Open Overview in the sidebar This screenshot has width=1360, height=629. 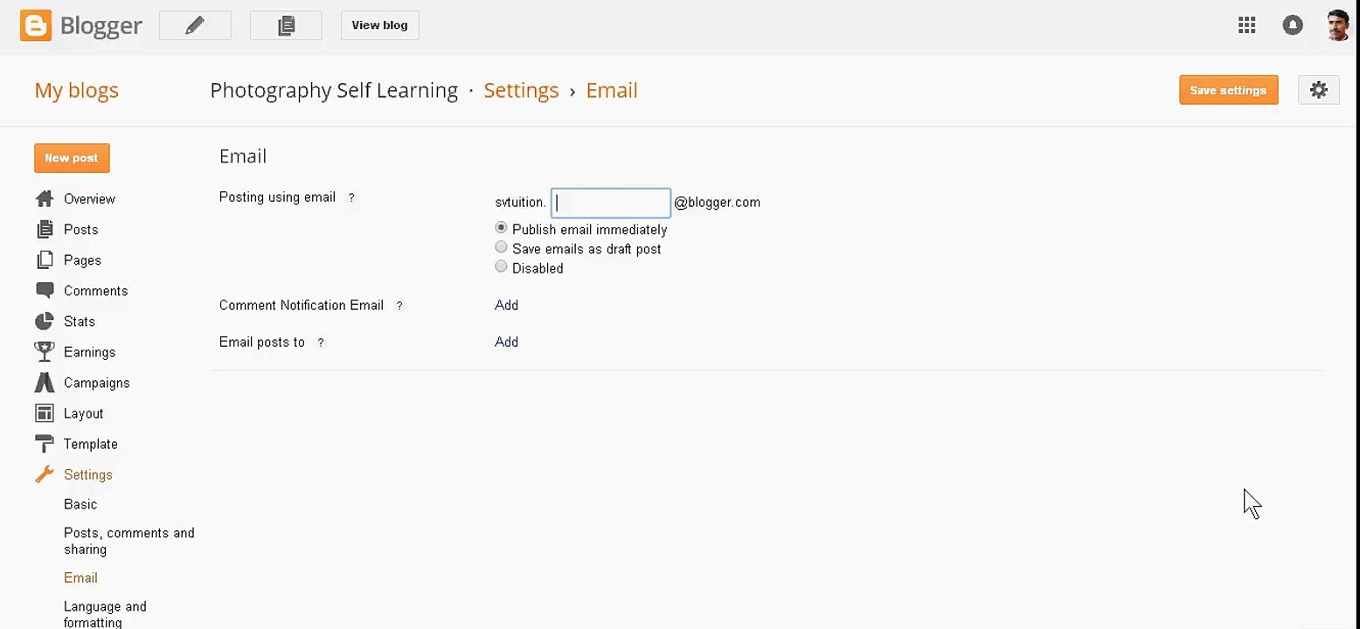89,199
